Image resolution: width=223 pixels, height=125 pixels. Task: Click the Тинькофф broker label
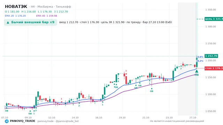pos(63,7)
